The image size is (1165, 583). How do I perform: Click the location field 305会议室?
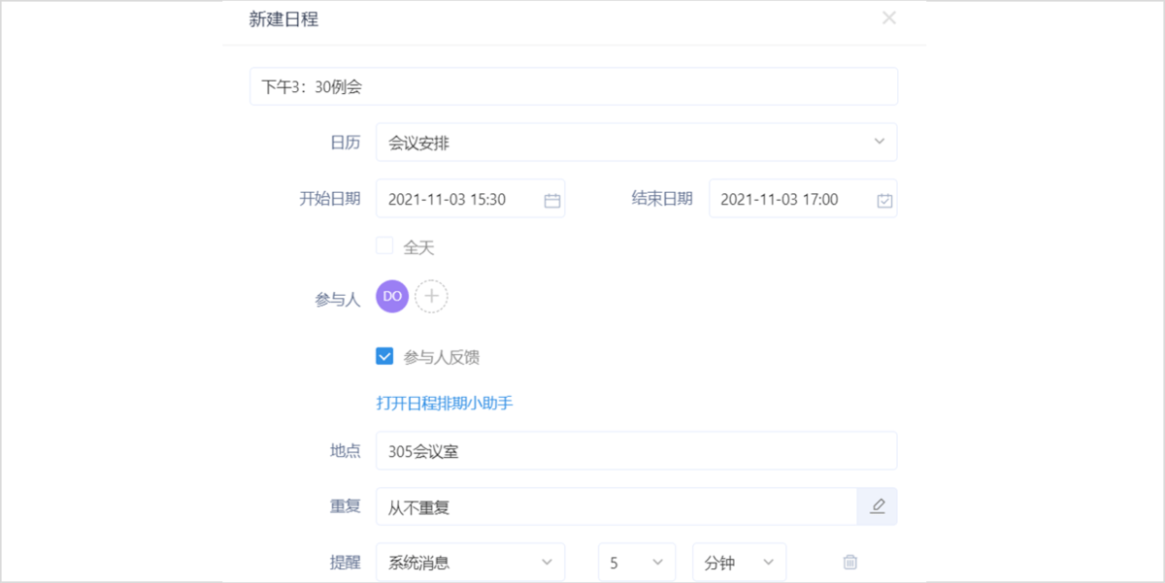pyautogui.click(x=637, y=450)
